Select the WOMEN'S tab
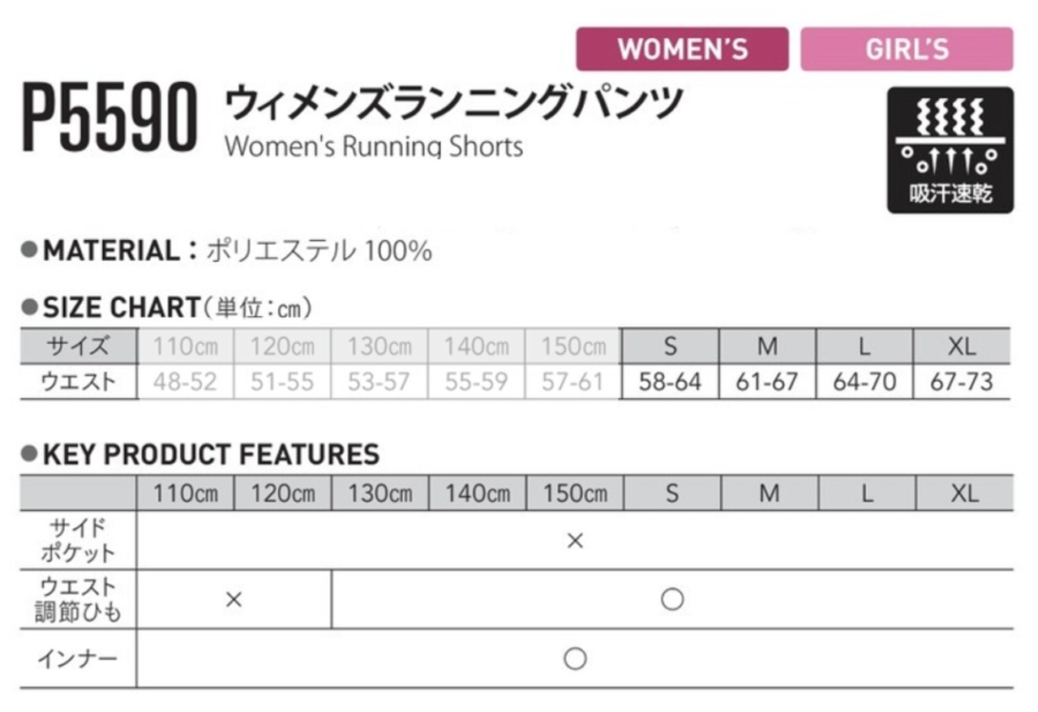This screenshot has width=1038, height=712. tap(681, 49)
